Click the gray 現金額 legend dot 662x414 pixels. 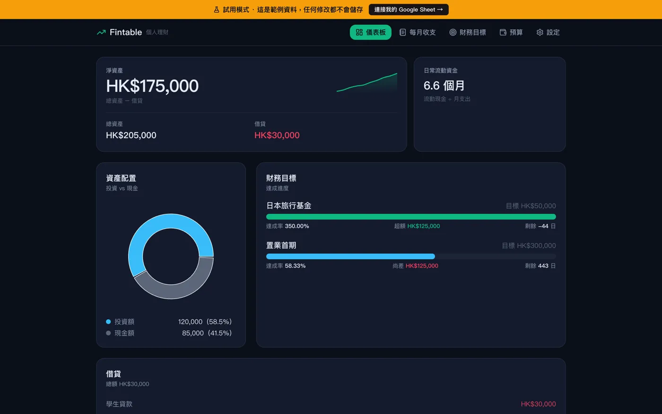click(108, 333)
